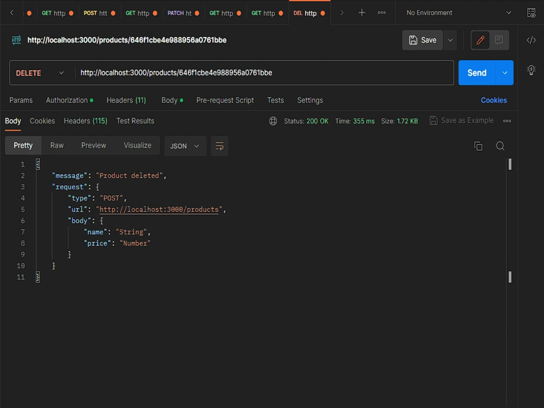Select the Visualize response mode
The height and width of the screenshot is (408, 544).
137,145
